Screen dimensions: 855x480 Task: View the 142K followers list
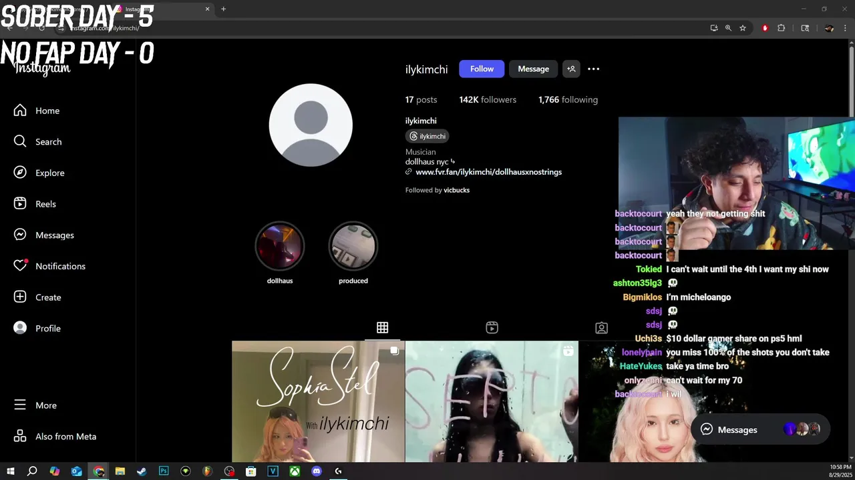[488, 99]
